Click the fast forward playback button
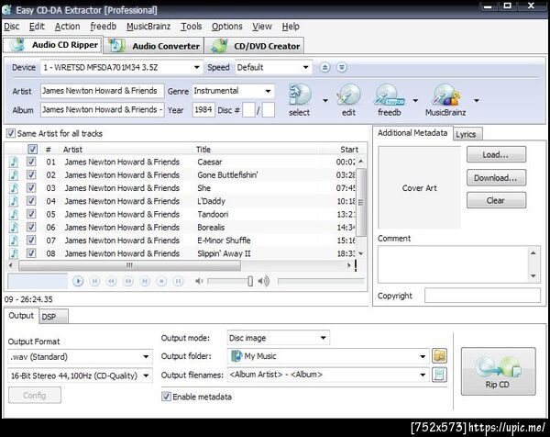Screen dimensions: 550x437 click(128, 281)
